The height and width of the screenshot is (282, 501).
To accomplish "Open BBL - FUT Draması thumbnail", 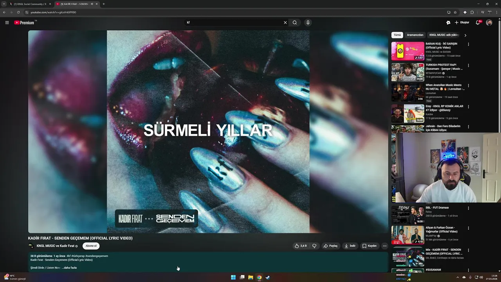I will tap(407, 215).
